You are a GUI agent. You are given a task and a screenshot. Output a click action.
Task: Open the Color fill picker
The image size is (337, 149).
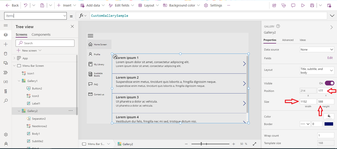coord(329,116)
